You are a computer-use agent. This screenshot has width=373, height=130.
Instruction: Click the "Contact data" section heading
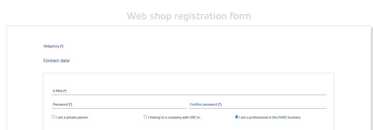[x=56, y=61]
